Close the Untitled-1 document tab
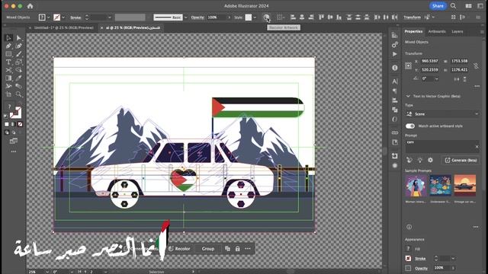 click(x=30, y=27)
